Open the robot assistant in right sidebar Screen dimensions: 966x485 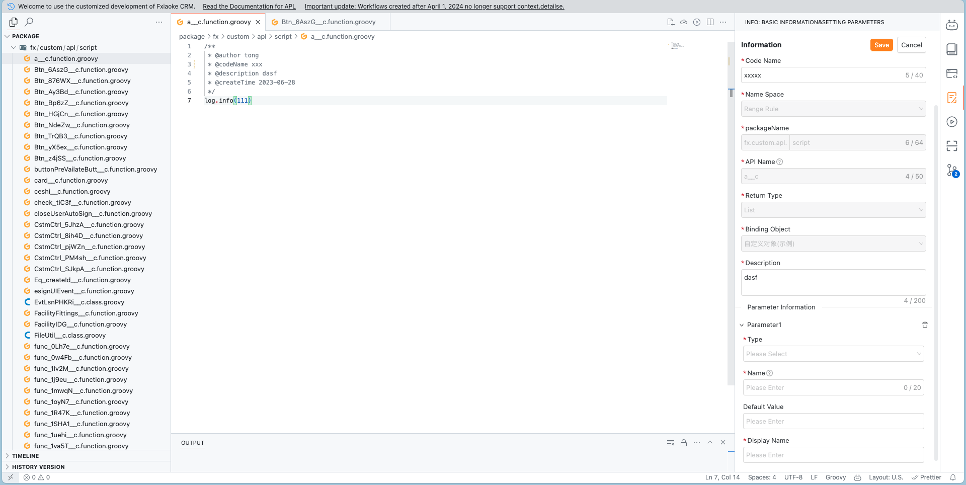tap(952, 25)
